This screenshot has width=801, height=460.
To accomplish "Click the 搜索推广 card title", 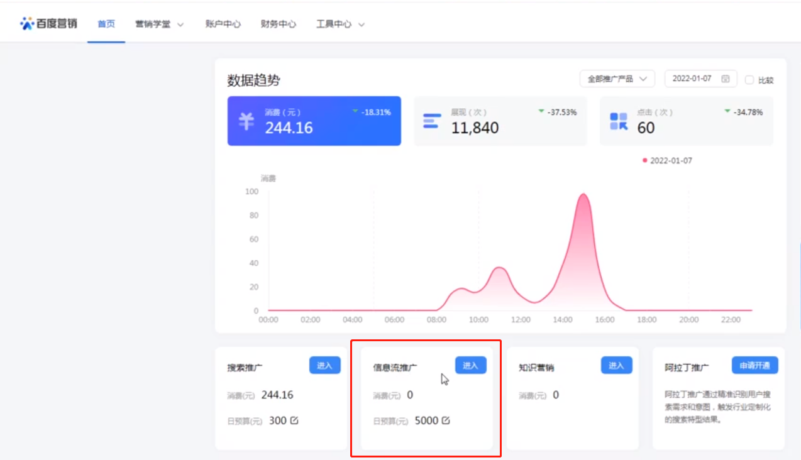I will [245, 368].
